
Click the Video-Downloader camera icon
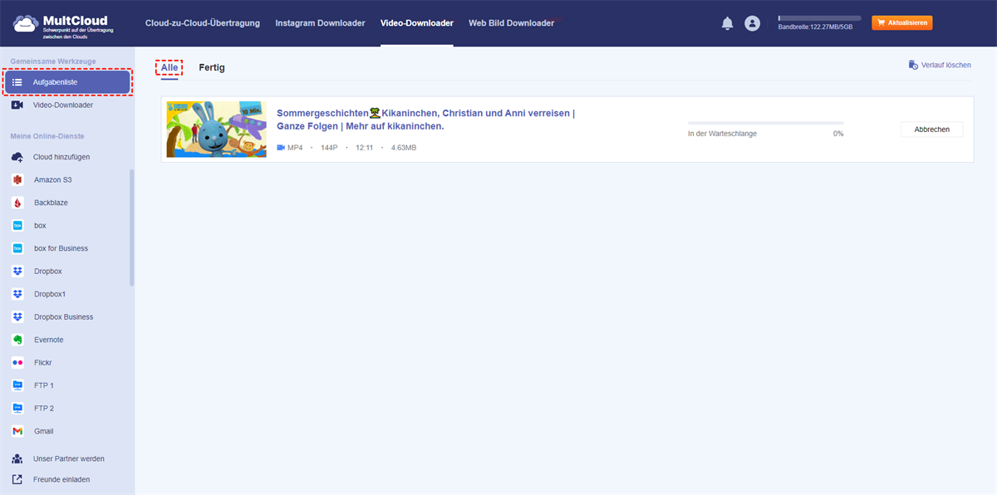pyautogui.click(x=17, y=105)
